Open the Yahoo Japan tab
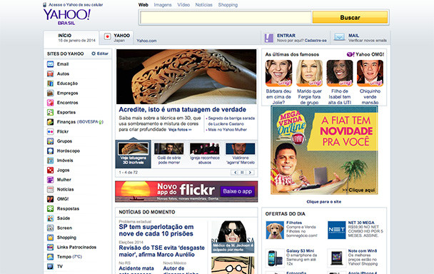The width and height of the screenshot is (434, 274). pos(116,38)
